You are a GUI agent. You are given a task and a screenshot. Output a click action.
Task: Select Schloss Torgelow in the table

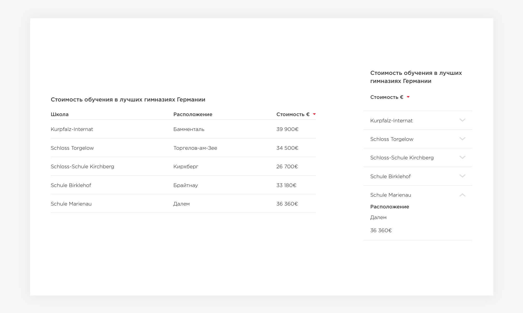[72, 148]
